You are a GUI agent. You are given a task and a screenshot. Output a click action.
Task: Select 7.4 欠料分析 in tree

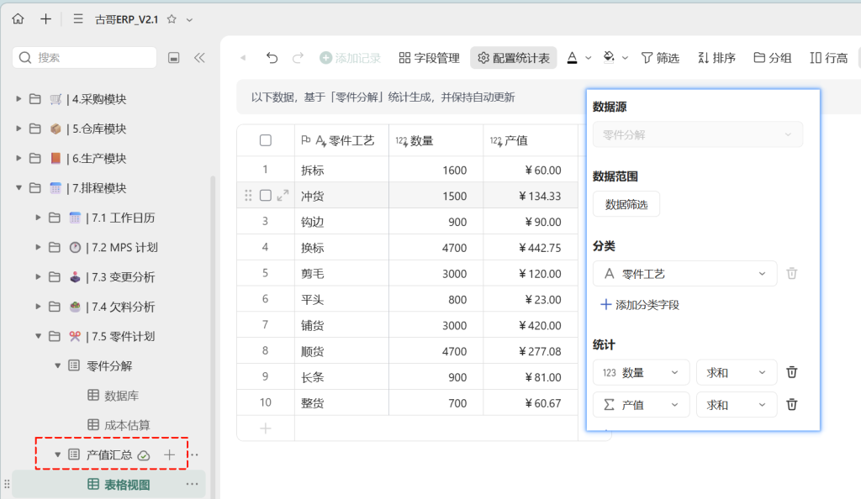(x=123, y=307)
